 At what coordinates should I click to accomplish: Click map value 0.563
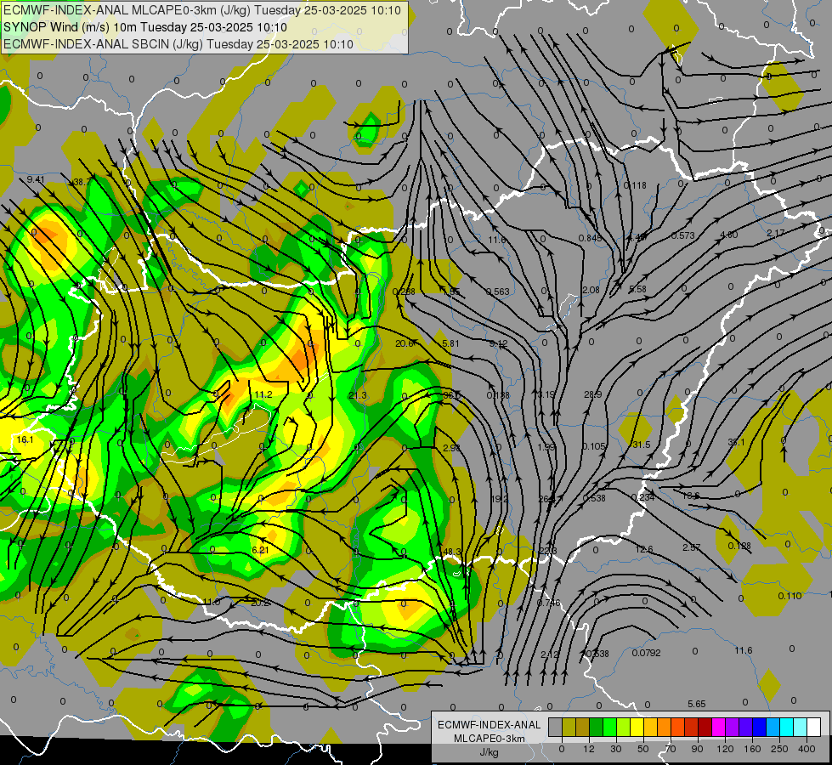498,292
